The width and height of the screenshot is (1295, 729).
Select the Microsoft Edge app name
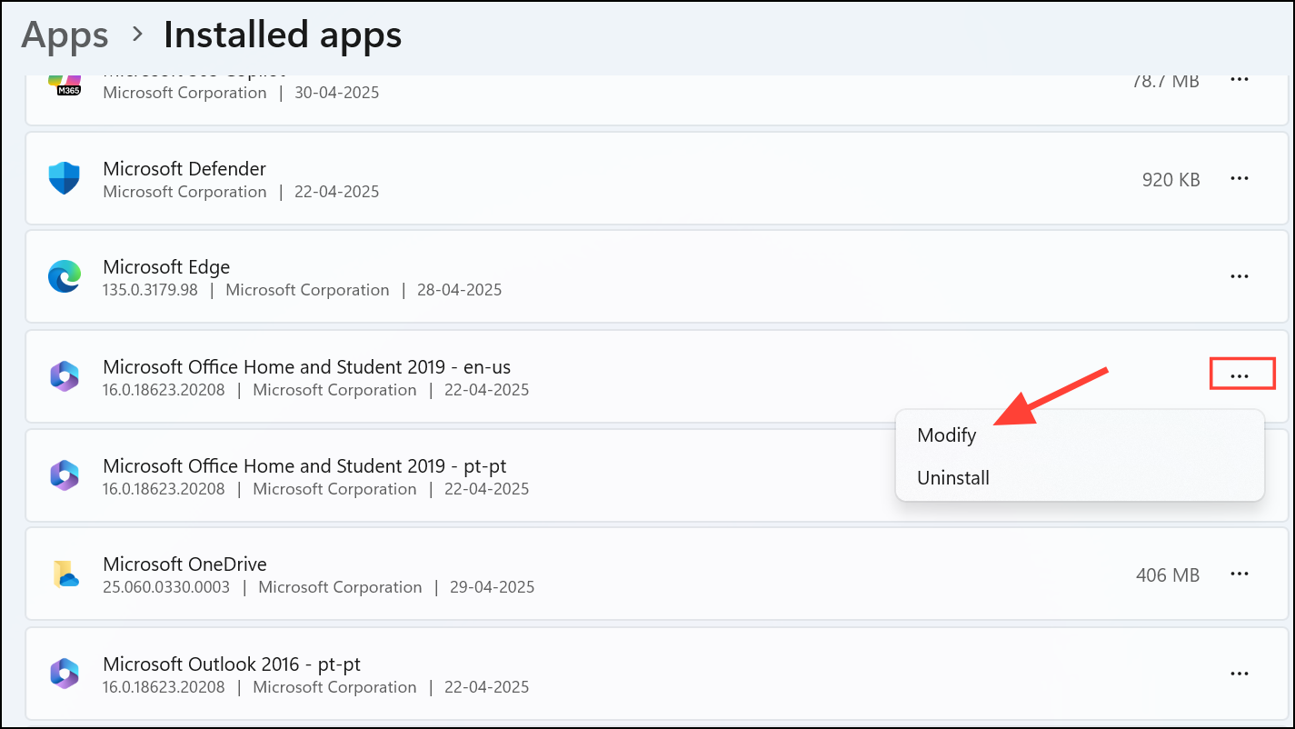pyautogui.click(x=166, y=267)
